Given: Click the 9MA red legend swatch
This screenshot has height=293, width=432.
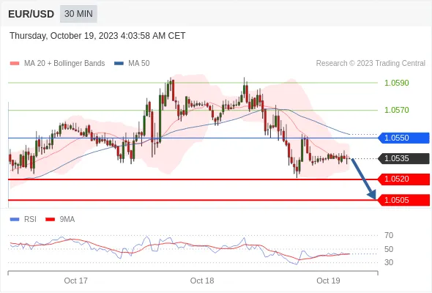Looking at the screenshot, I should coord(50,220).
